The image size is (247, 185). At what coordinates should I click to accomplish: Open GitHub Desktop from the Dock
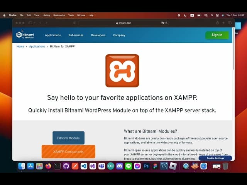66,166
